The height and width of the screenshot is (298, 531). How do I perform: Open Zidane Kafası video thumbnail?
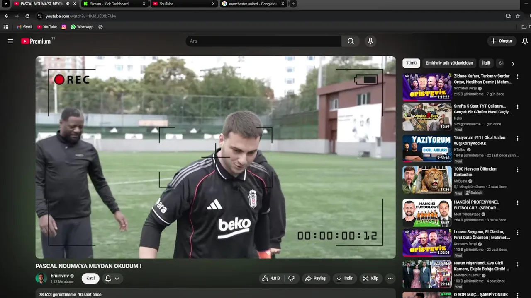[x=427, y=87]
